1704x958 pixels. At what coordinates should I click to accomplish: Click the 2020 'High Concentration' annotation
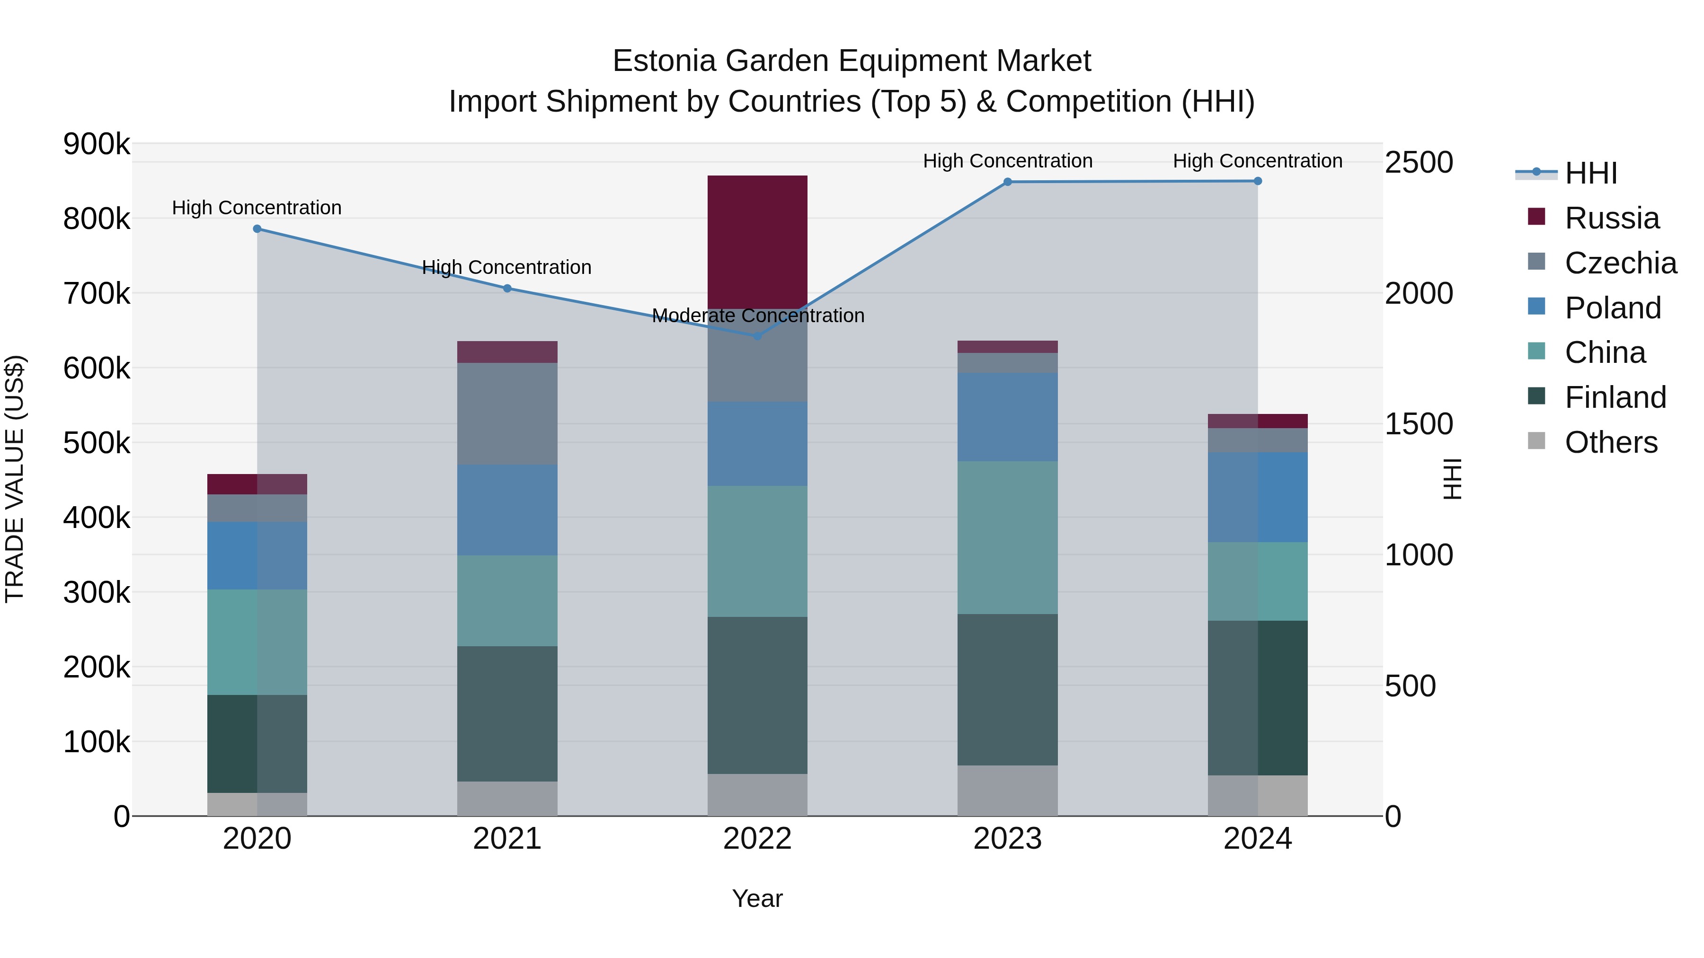pos(257,208)
